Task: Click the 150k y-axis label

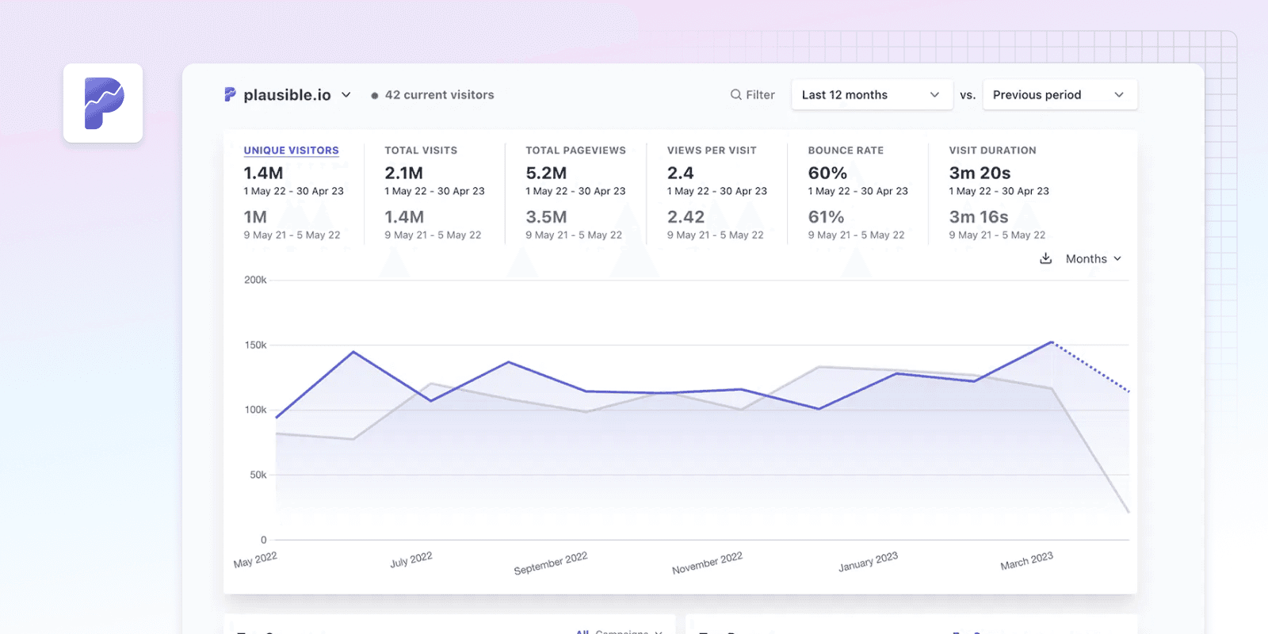Action: pyautogui.click(x=255, y=345)
